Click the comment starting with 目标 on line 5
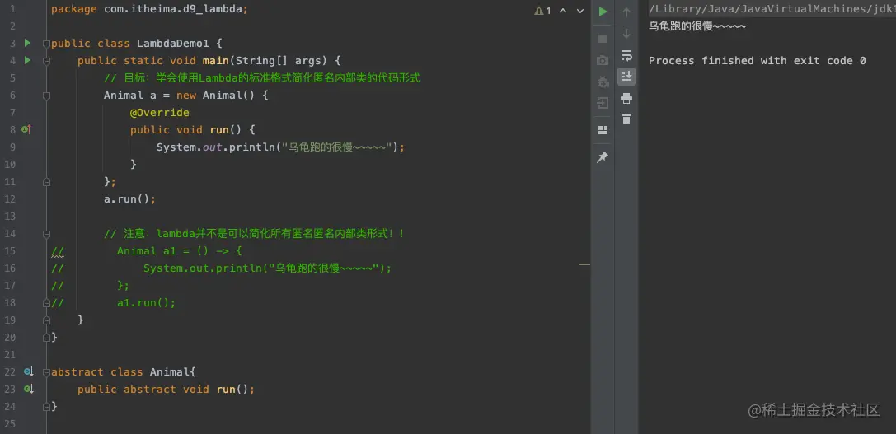 tap(262, 77)
